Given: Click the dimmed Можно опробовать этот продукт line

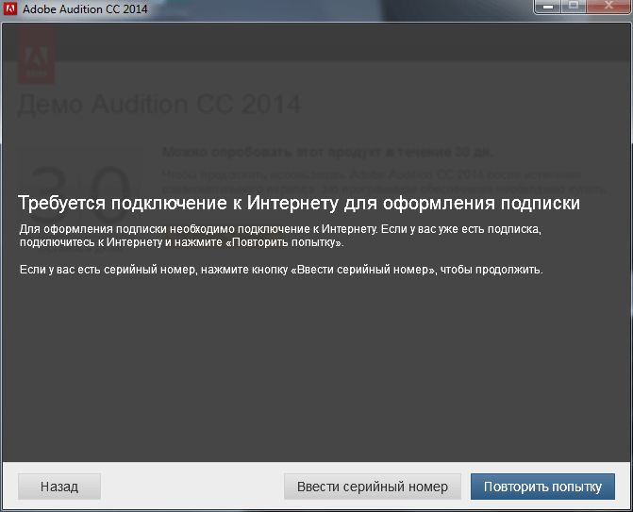Looking at the screenshot, I should pos(327,151).
